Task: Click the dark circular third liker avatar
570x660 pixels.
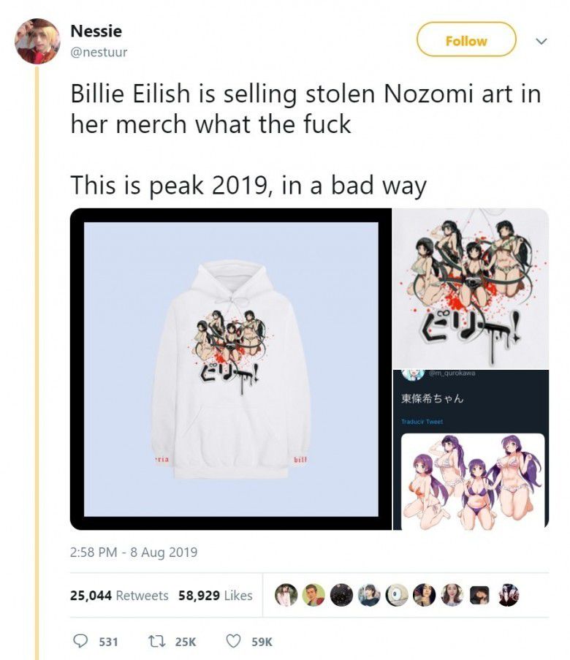Action: [x=341, y=595]
